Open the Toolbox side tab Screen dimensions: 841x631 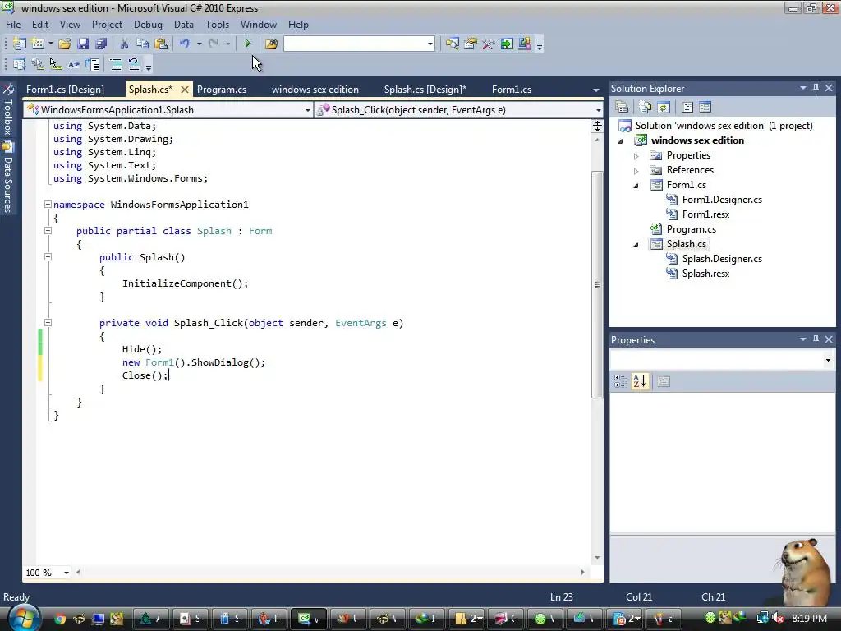point(8,109)
